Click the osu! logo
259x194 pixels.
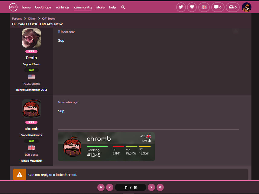(13, 7)
